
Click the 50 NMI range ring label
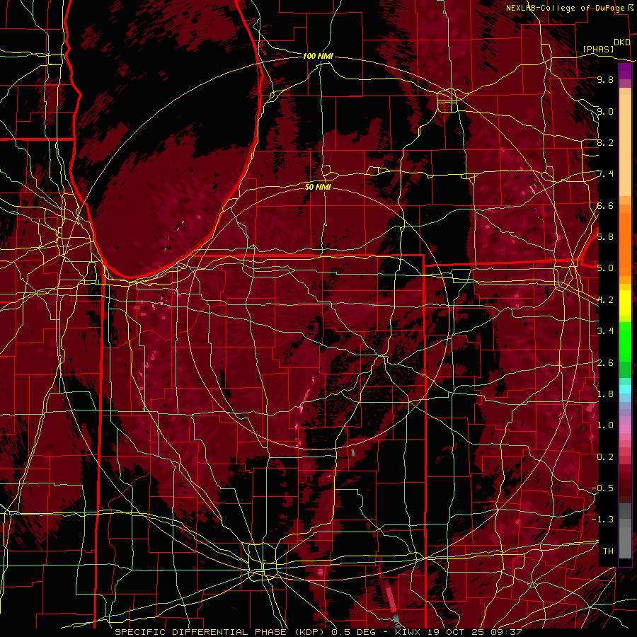coord(318,187)
